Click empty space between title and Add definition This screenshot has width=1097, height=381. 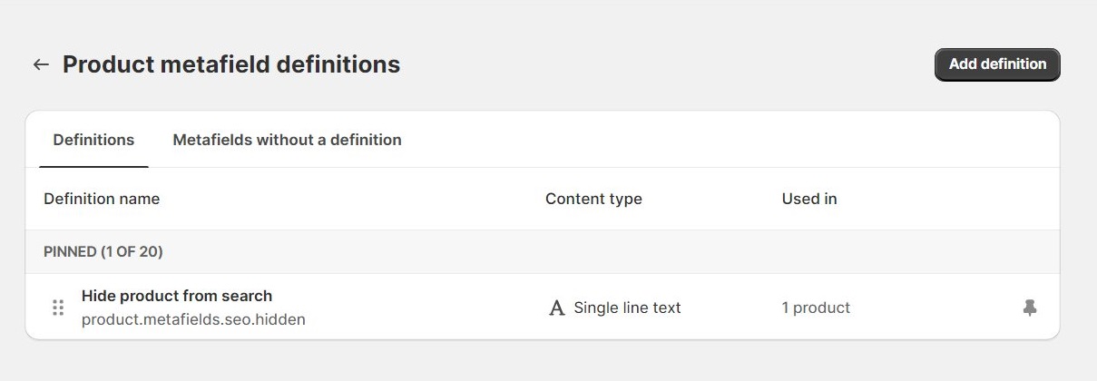tap(662, 64)
